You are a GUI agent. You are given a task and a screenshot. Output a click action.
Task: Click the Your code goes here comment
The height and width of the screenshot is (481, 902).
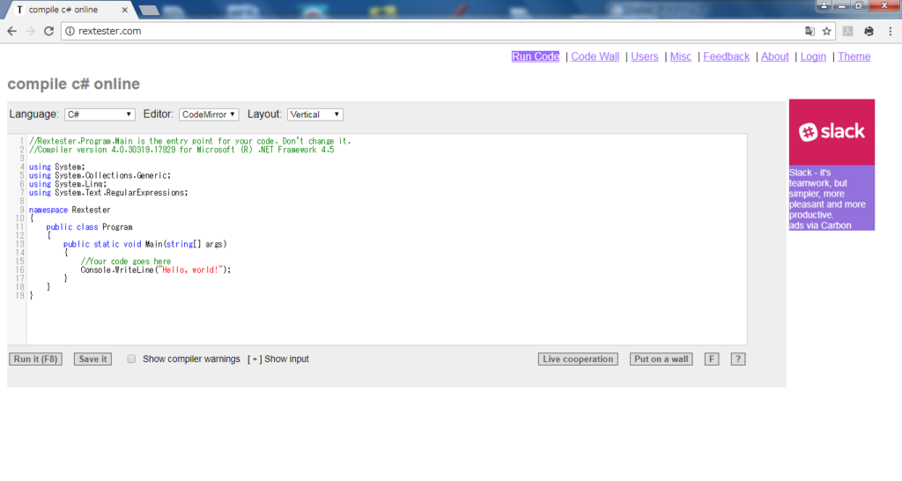tap(125, 262)
